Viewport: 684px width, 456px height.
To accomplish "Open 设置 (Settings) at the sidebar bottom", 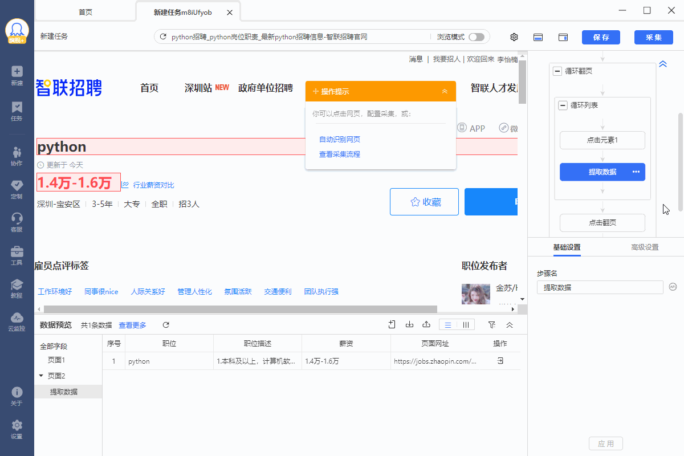I will coord(17,429).
